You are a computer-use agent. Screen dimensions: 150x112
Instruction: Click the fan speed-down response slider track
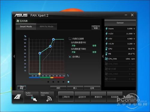pos(84,52)
